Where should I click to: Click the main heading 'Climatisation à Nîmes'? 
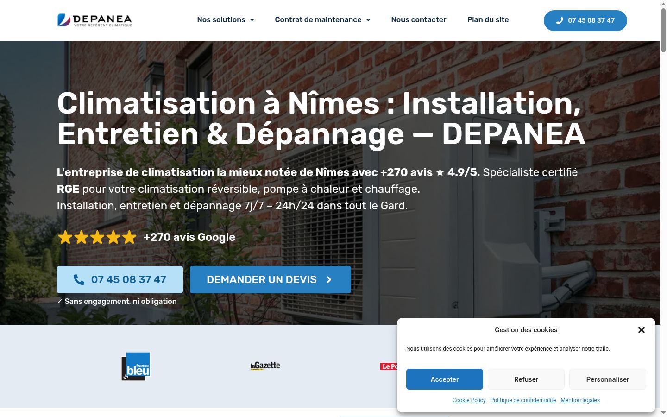(x=321, y=118)
